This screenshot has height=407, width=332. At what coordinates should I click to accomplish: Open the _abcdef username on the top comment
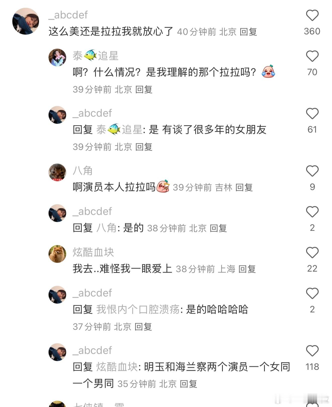(68, 15)
